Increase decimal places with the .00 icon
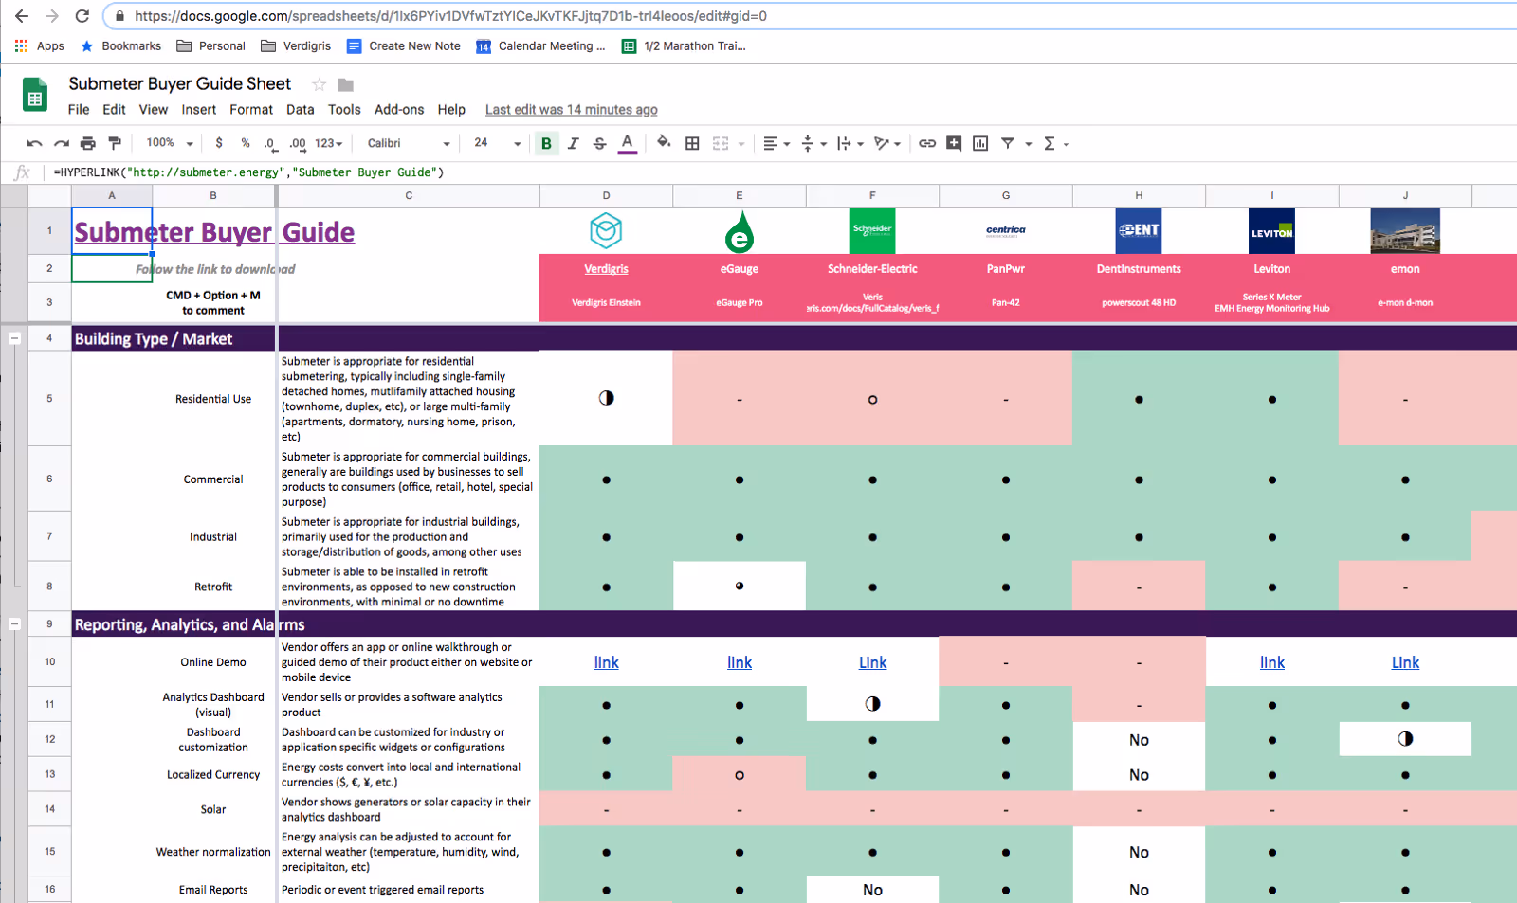1517x903 pixels. (x=298, y=143)
